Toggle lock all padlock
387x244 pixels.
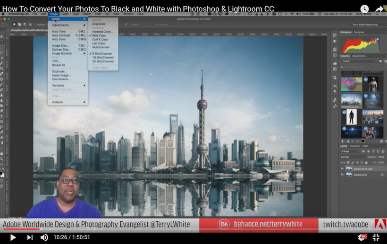(366, 162)
